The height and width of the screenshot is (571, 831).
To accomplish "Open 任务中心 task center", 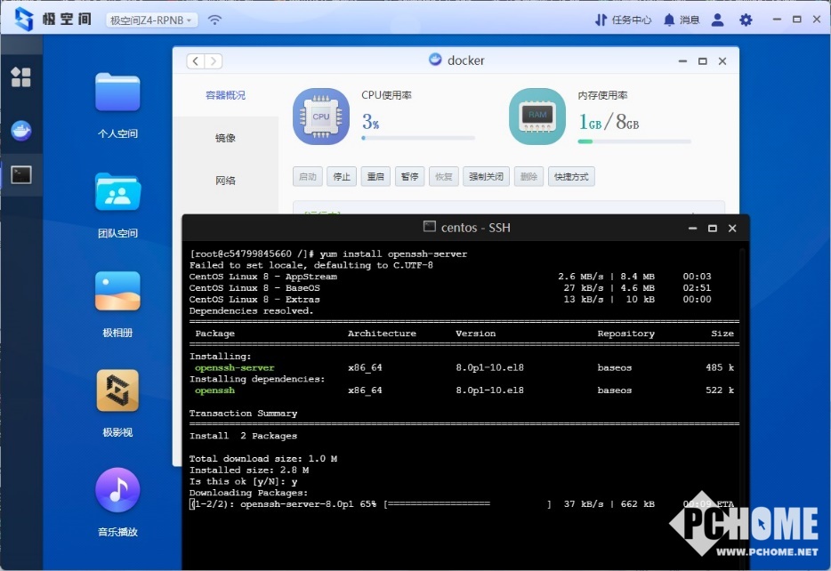I will (x=623, y=20).
